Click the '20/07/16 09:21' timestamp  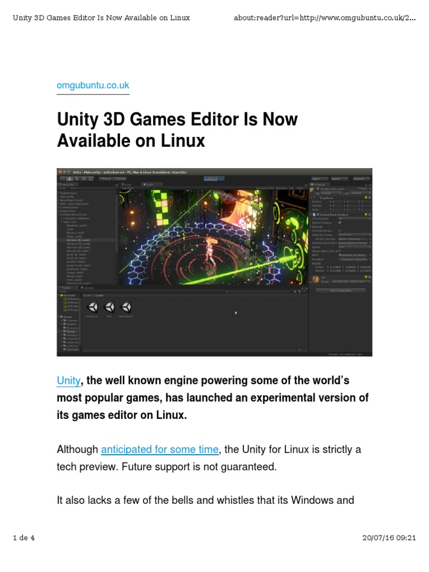pyautogui.click(x=389, y=537)
